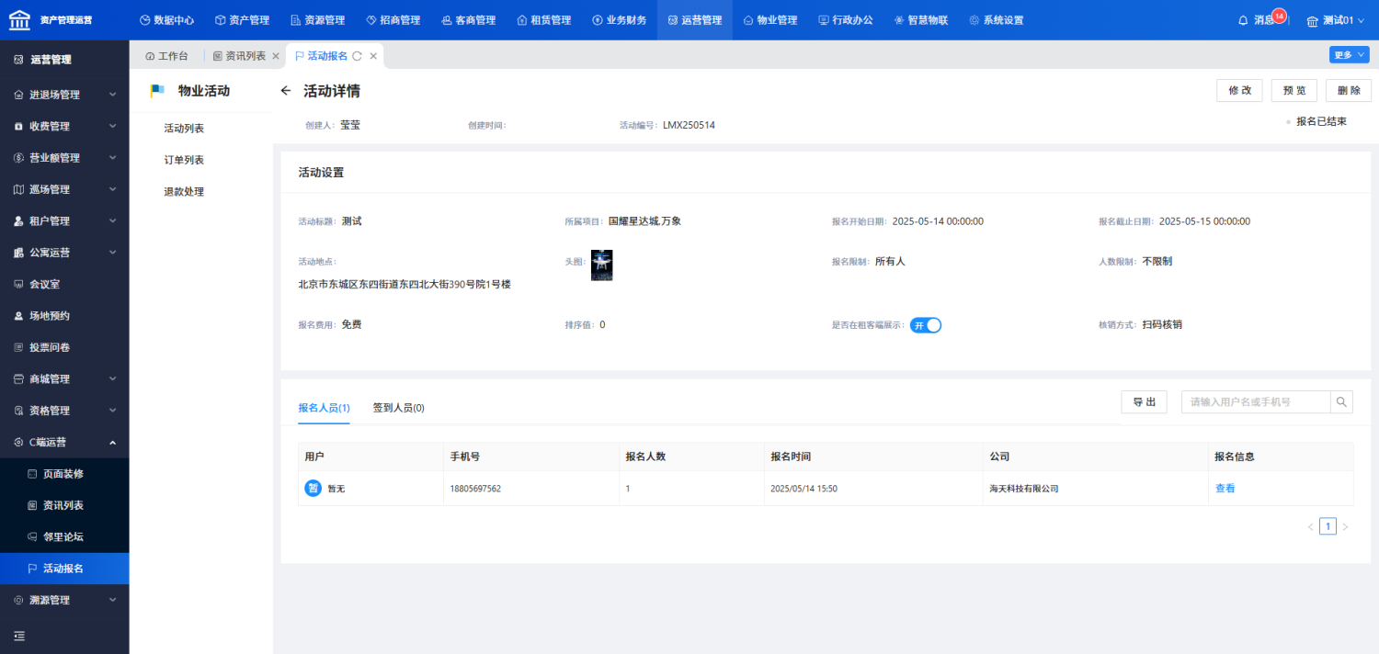This screenshot has width=1379, height=654.
Task: Expand 公寓运营 sidebar menu
Action: (x=64, y=253)
